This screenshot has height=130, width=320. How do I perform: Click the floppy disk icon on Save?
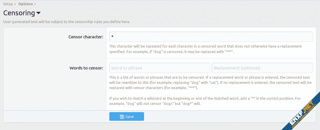tap(122, 117)
